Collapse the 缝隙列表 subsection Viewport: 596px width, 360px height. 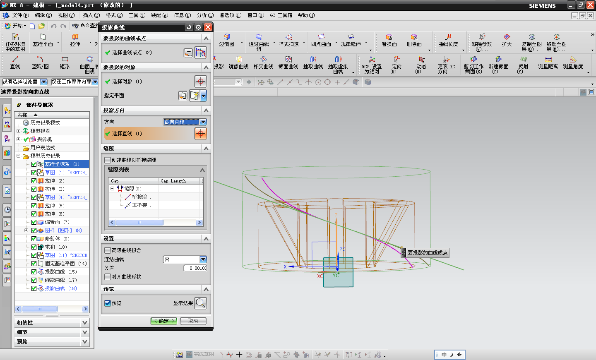coord(202,170)
